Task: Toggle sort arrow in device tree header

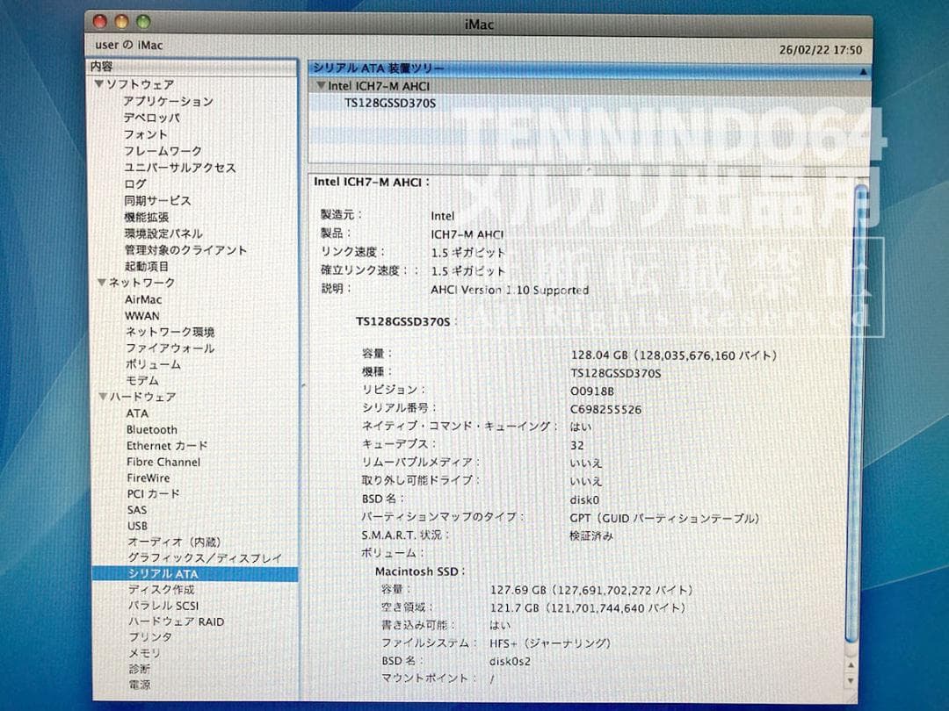Action: (x=863, y=71)
